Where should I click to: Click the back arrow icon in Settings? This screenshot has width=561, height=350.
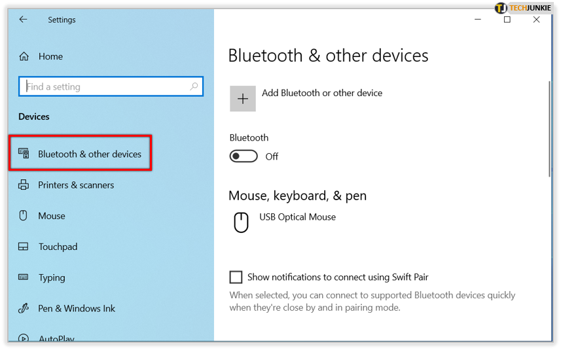[x=24, y=20]
